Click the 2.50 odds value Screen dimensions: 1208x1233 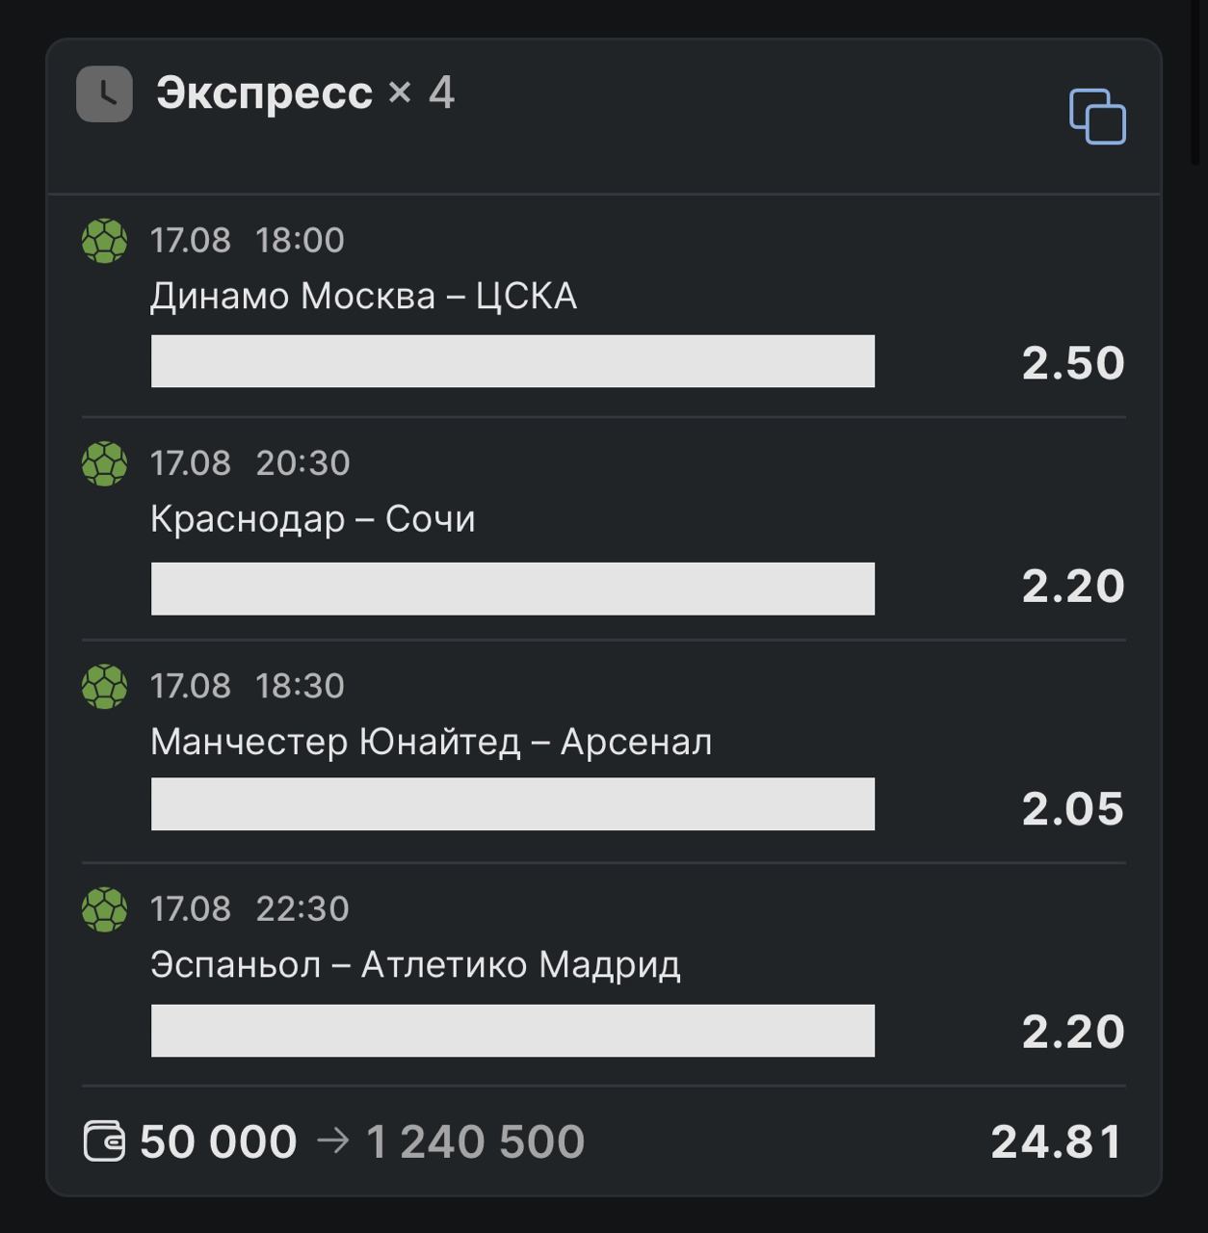[x=1072, y=363]
